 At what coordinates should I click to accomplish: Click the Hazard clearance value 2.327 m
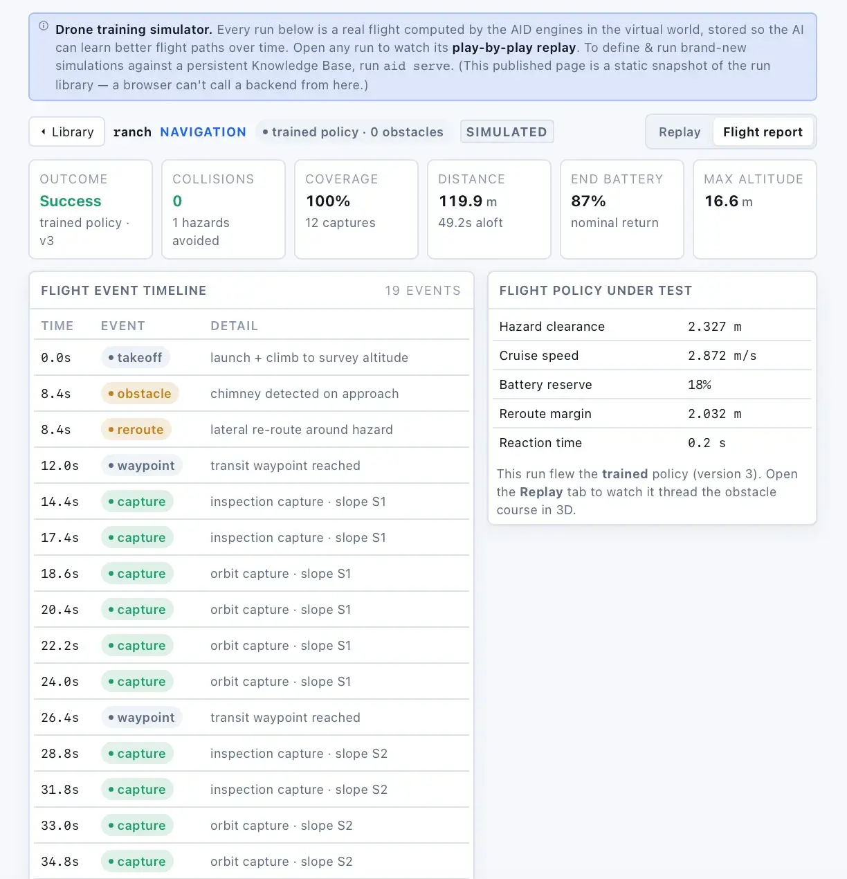[715, 326]
